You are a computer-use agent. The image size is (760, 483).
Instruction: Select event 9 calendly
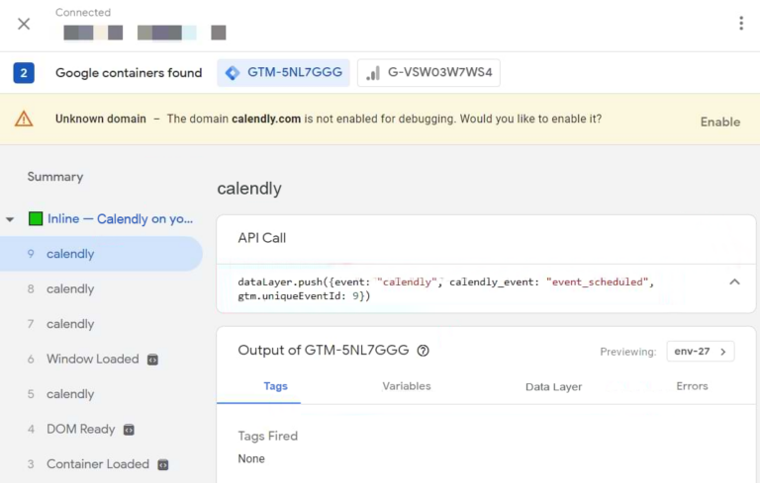[70, 254]
